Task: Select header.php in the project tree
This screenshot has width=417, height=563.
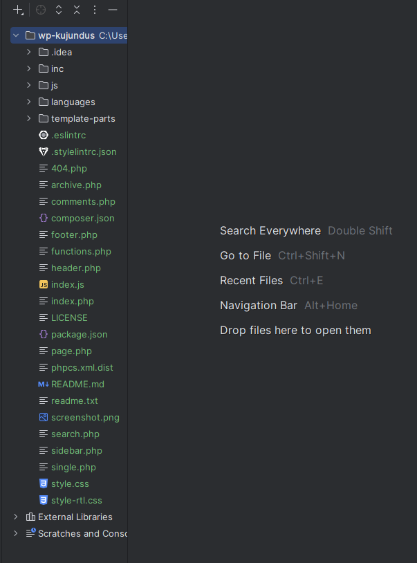Action: [75, 268]
